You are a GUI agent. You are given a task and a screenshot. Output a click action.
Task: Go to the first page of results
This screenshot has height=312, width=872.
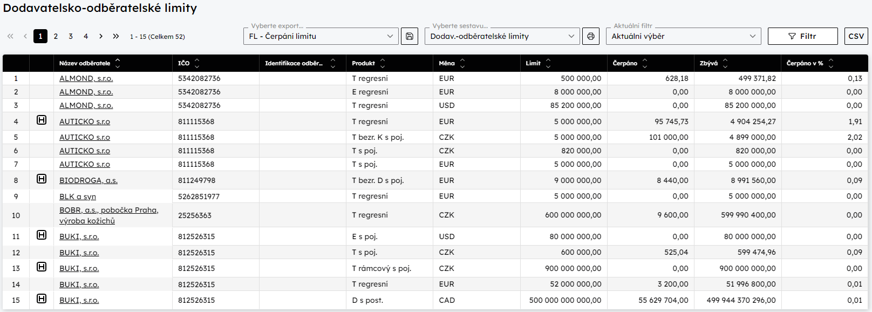click(x=10, y=36)
